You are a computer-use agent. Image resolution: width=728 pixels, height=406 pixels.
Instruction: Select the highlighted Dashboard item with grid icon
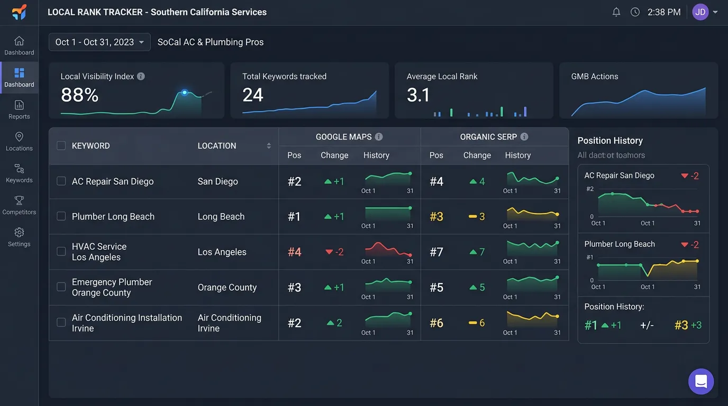tap(19, 78)
